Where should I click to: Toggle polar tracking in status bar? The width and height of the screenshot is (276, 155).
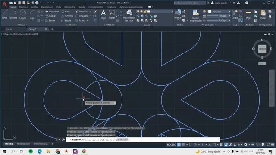(195, 145)
